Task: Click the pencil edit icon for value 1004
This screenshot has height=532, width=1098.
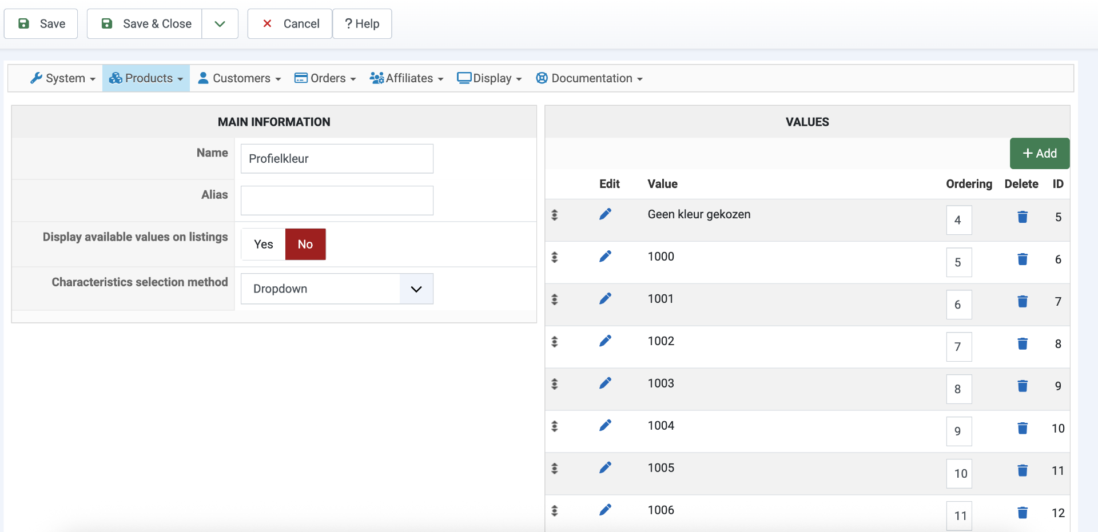Action: coord(605,426)
